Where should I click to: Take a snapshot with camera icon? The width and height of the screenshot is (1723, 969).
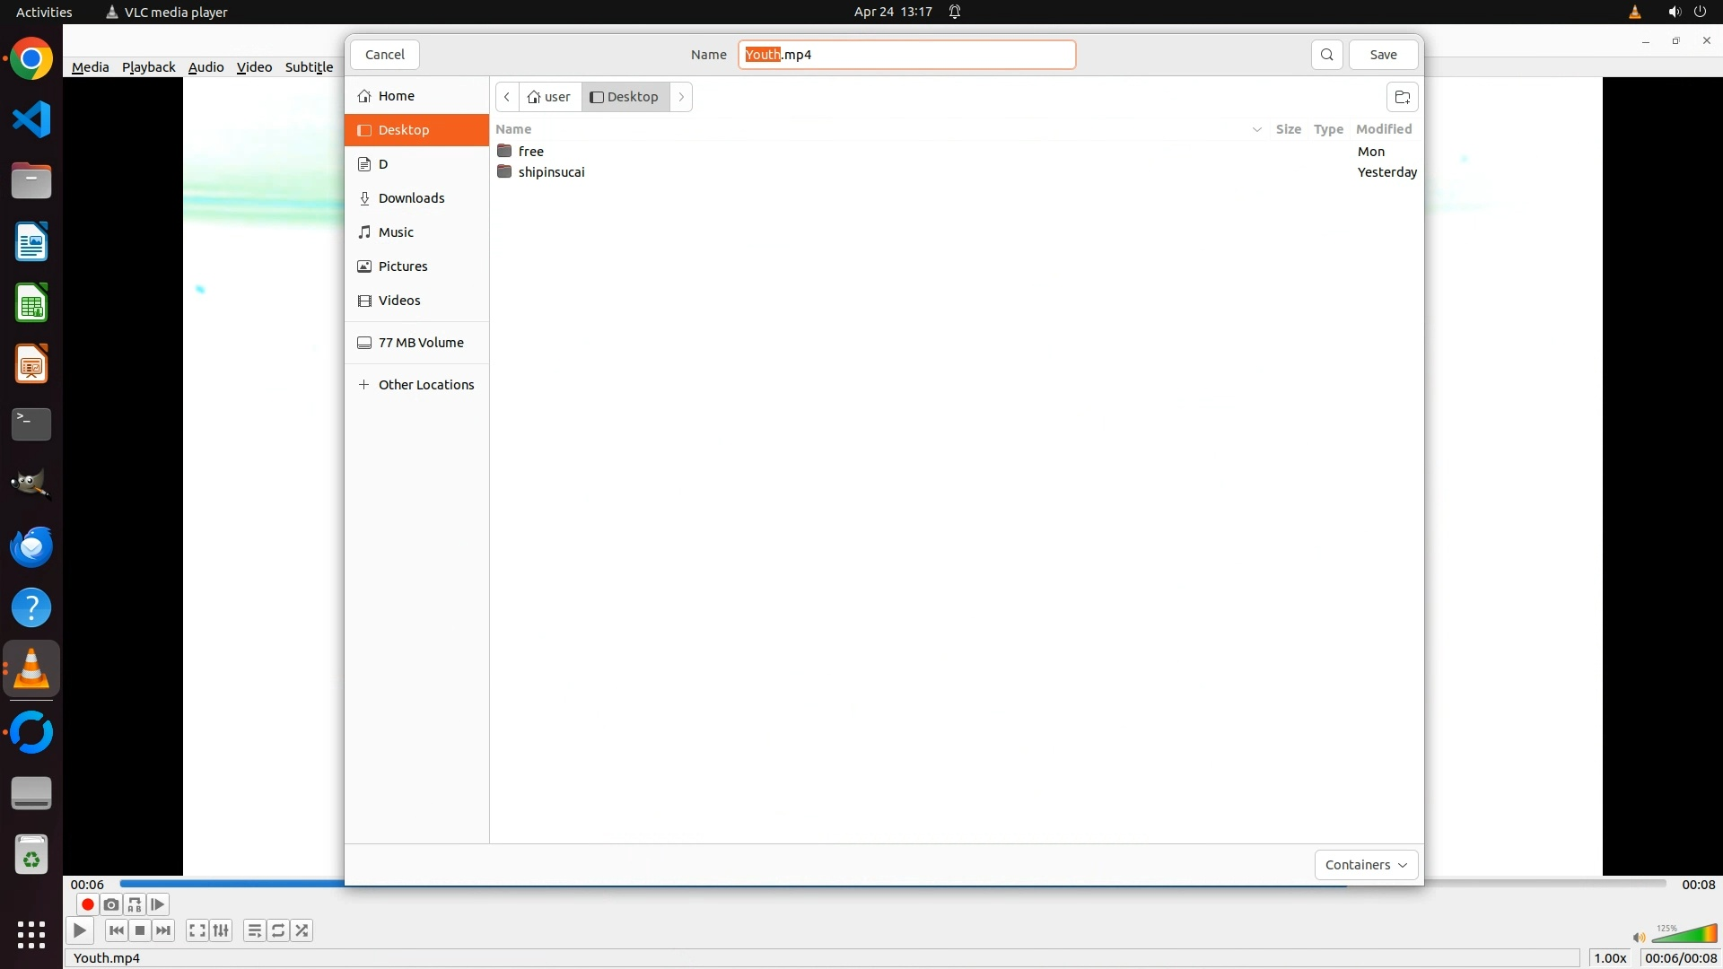[x=110, y=904]
